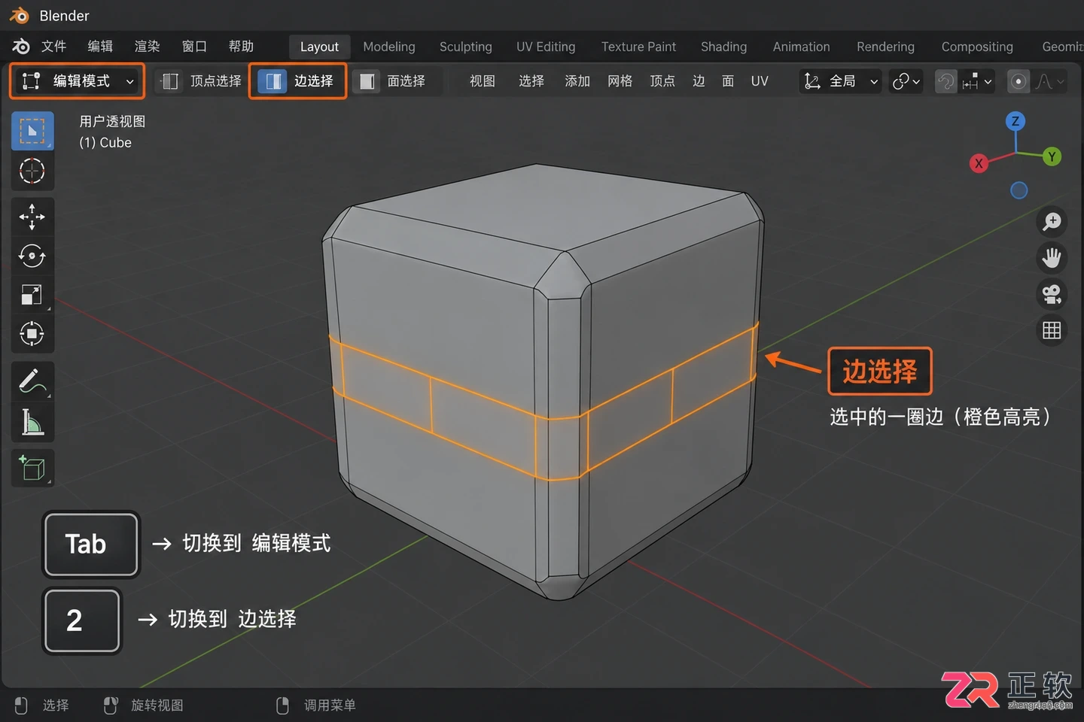Activate the combined Transform tool
The width and height of the screenshot is (1084, 722).
pos(32,333)
